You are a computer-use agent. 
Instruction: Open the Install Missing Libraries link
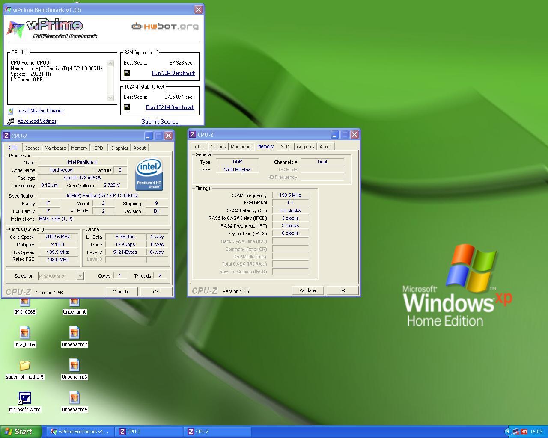(x=40, y=111)
